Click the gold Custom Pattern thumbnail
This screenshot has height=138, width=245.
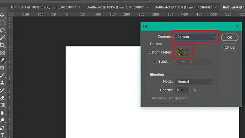(180, 52)
